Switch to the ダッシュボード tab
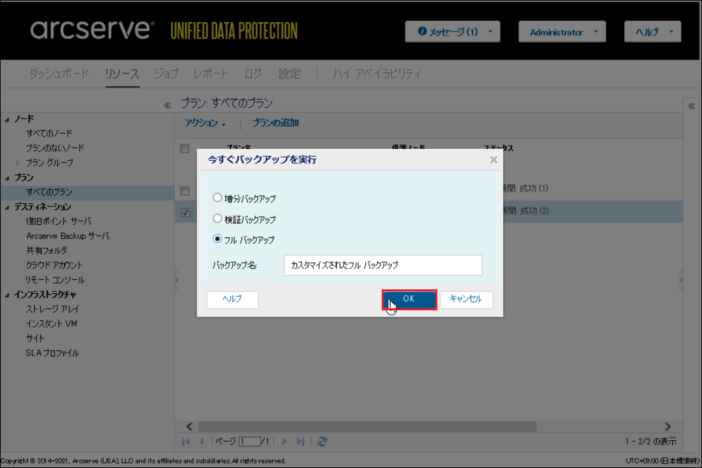Screen dimensions: 702x468 tap(59, 73)
